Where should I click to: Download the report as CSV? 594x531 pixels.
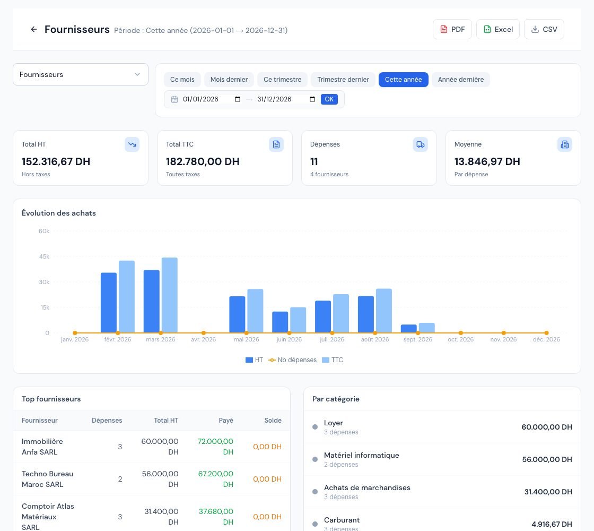(544, 29)
